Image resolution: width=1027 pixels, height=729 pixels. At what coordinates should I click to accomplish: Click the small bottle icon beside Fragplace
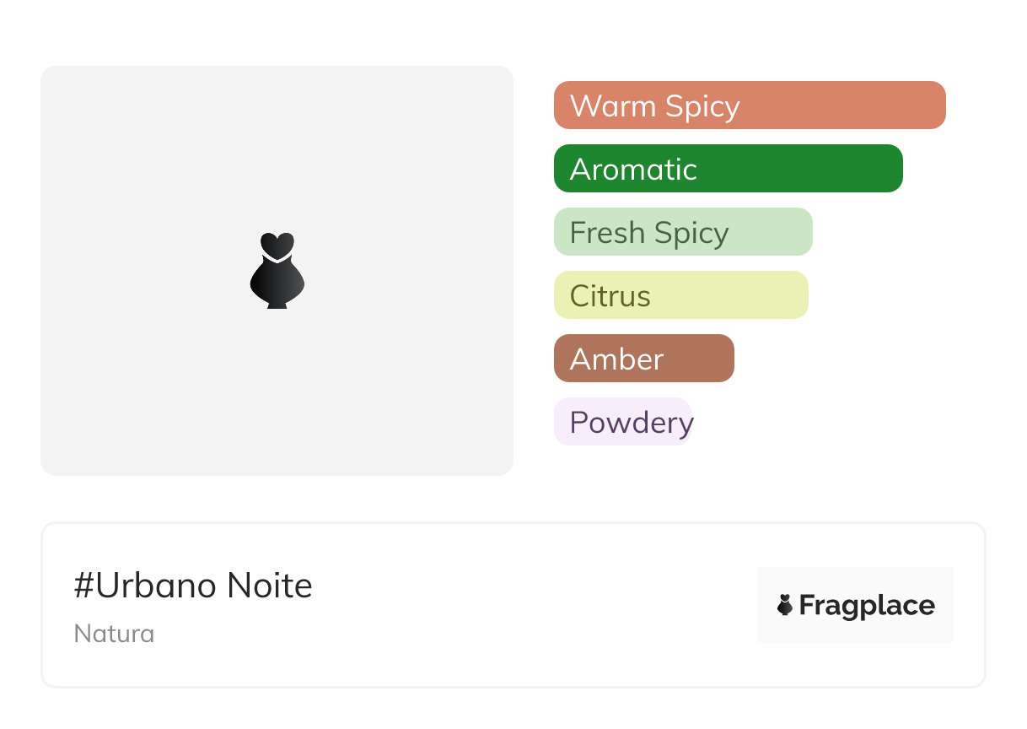[785, 605]
